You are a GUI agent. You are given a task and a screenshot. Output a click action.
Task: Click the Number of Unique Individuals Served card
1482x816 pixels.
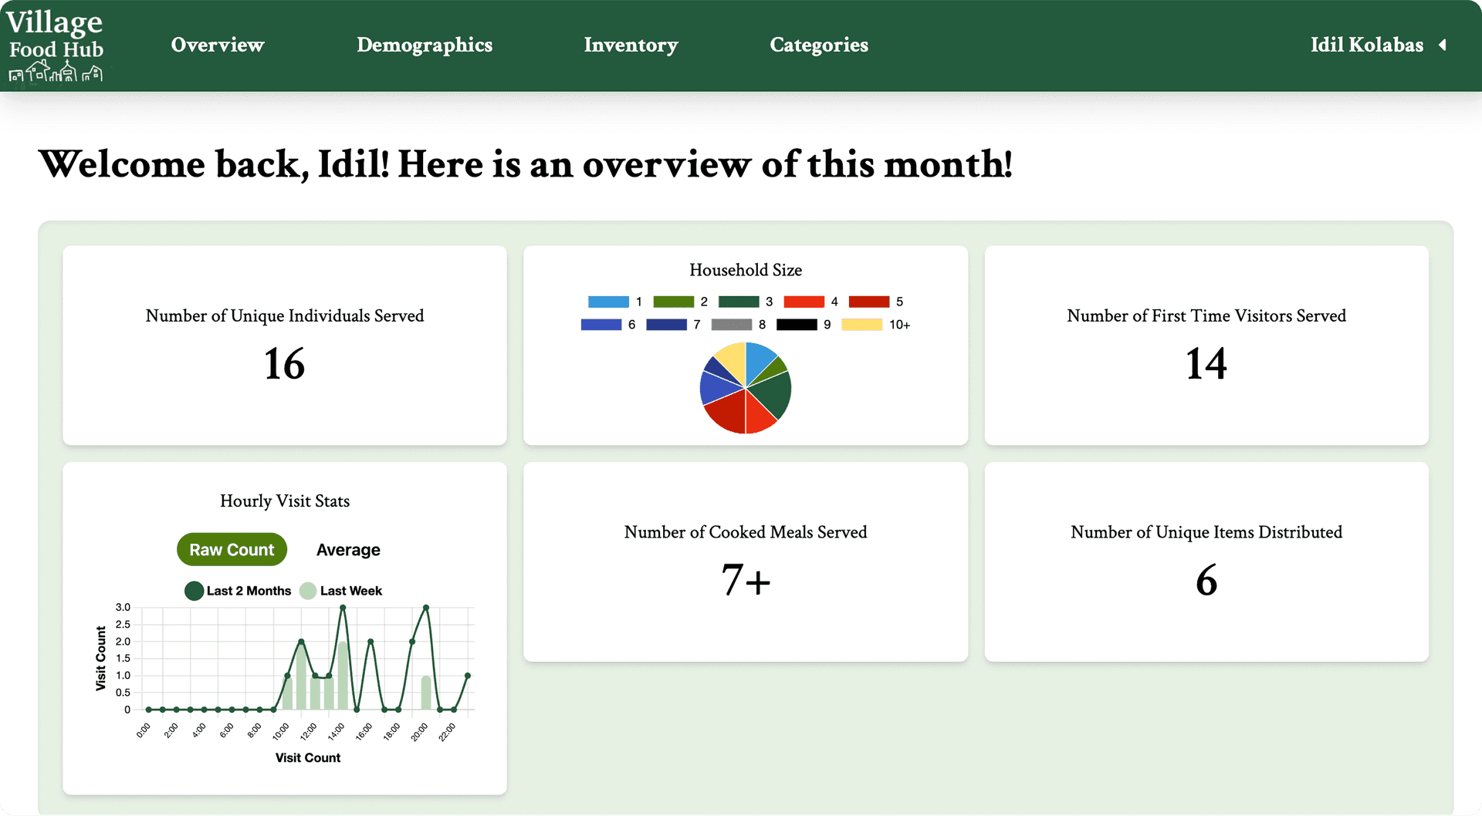point(285,346)
